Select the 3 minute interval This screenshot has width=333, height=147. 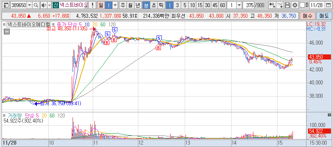pyautogui.click(x=177, y=5)
